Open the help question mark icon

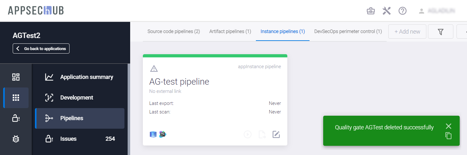[403, 11]
